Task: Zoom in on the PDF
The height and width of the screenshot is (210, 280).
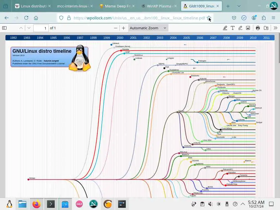Action: click(123, 28)
